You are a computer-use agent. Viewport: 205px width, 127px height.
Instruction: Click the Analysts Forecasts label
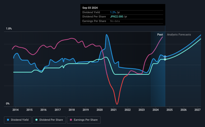point(179,34)
